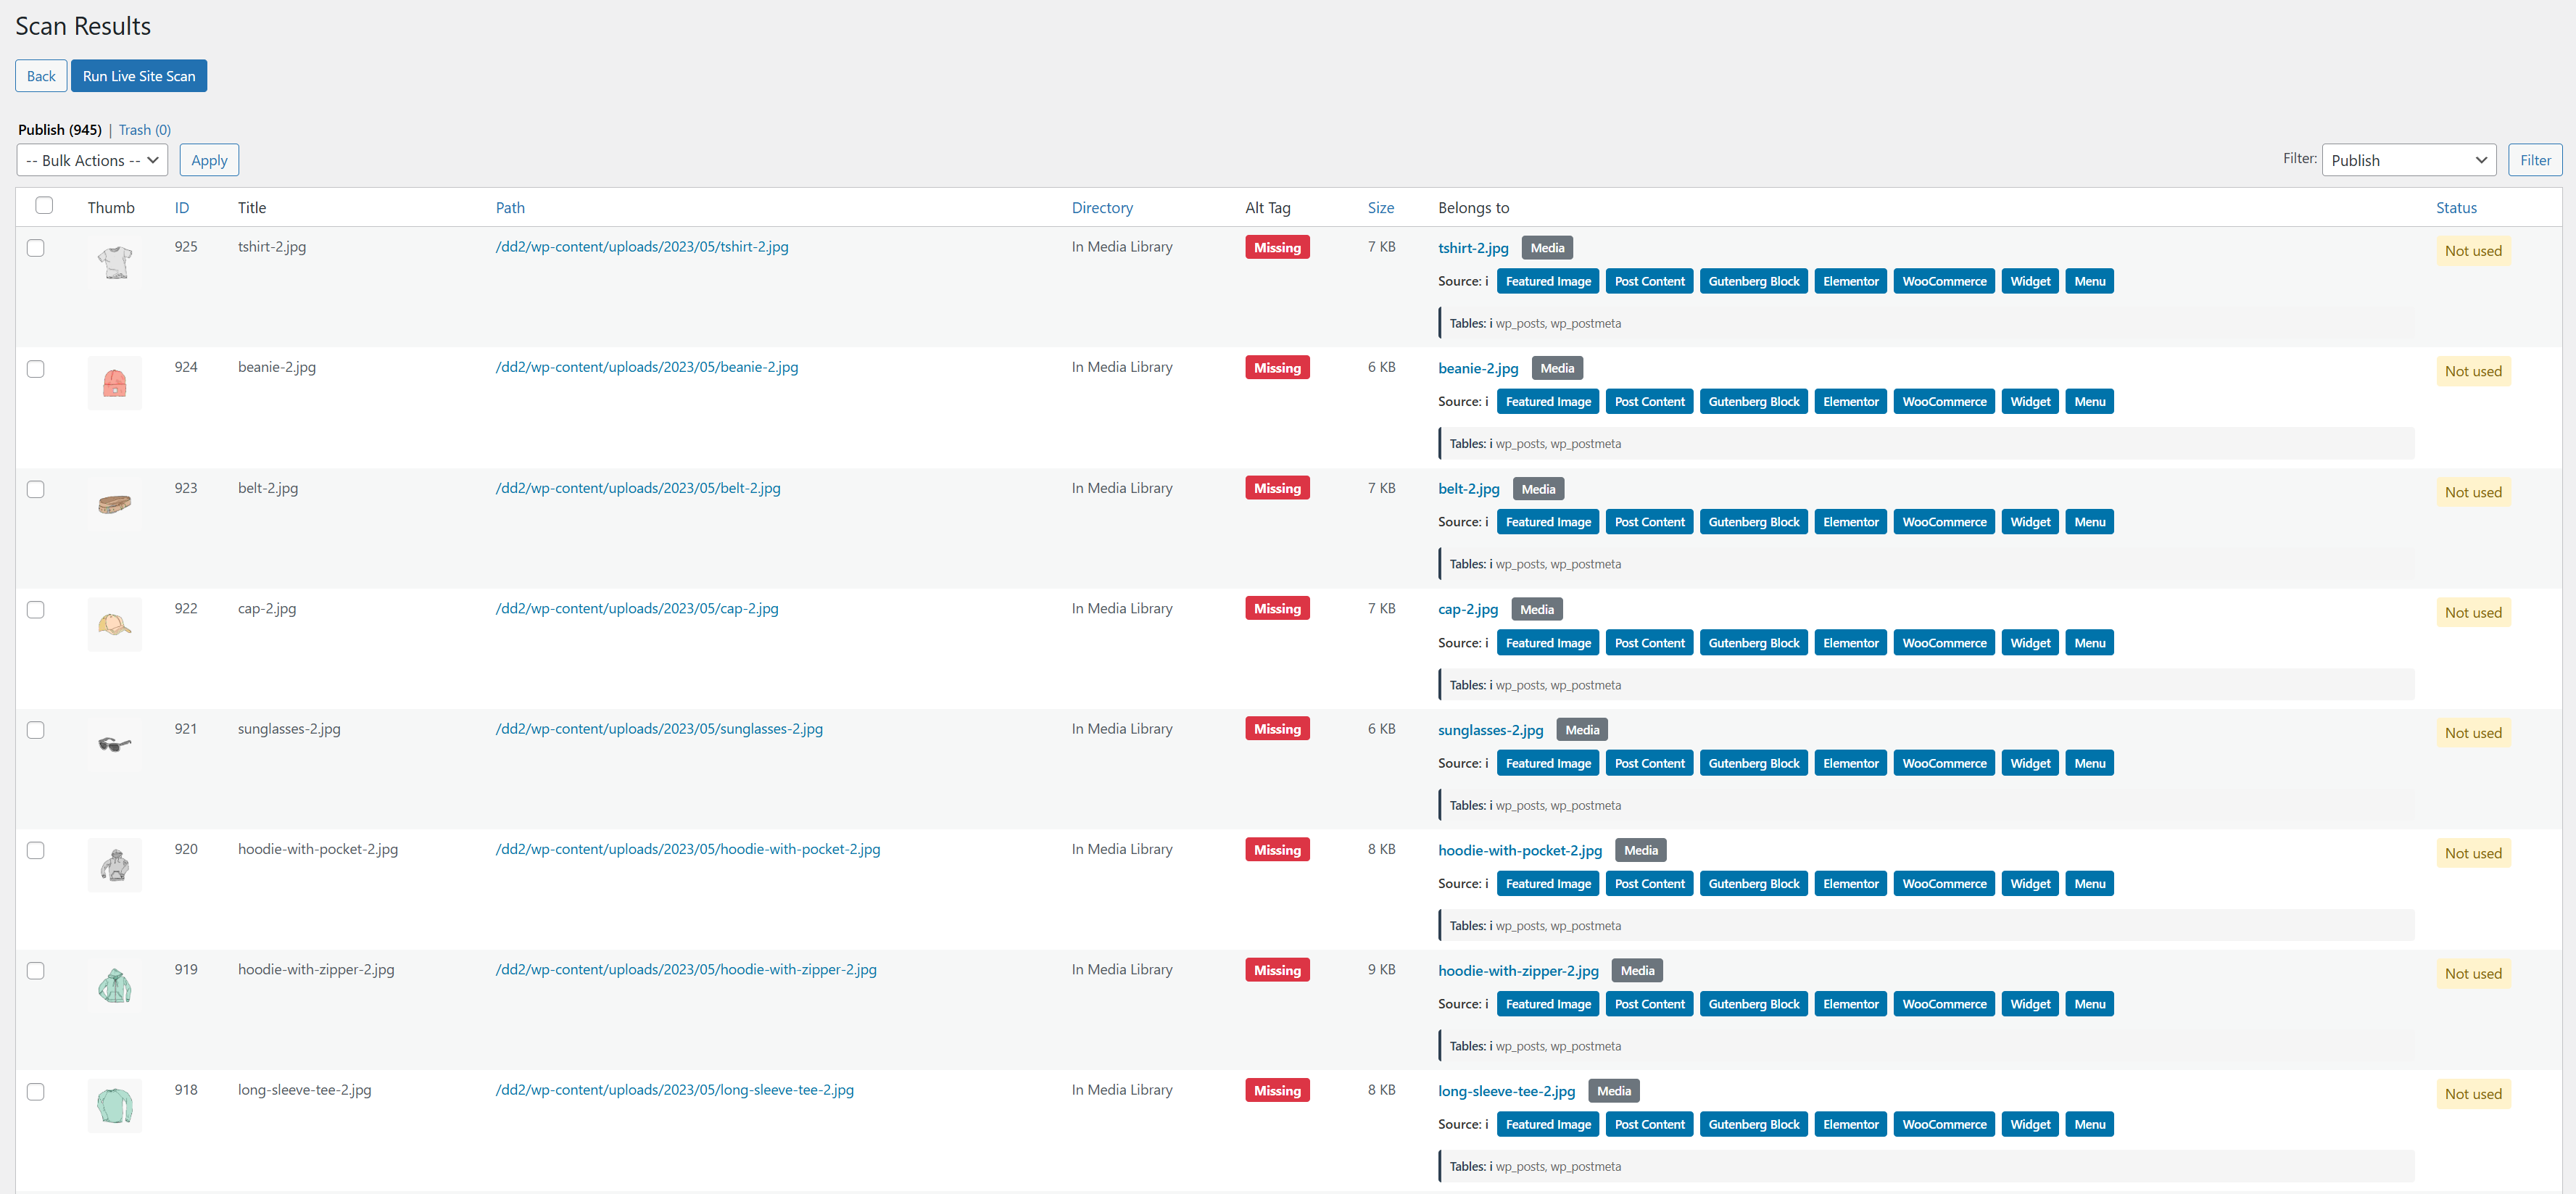This screenshot has height=1194, width=2576.
Task: Click the Apply button for bulk actions
Action: pos(209,160)
